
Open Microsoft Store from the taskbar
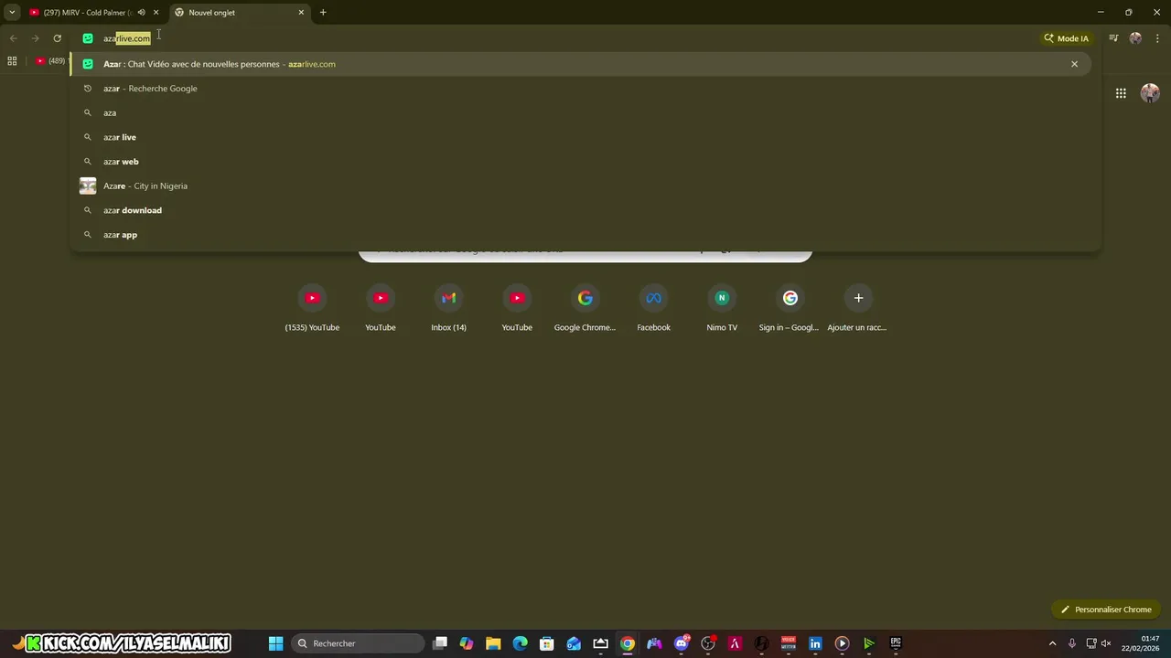(547, 643)
